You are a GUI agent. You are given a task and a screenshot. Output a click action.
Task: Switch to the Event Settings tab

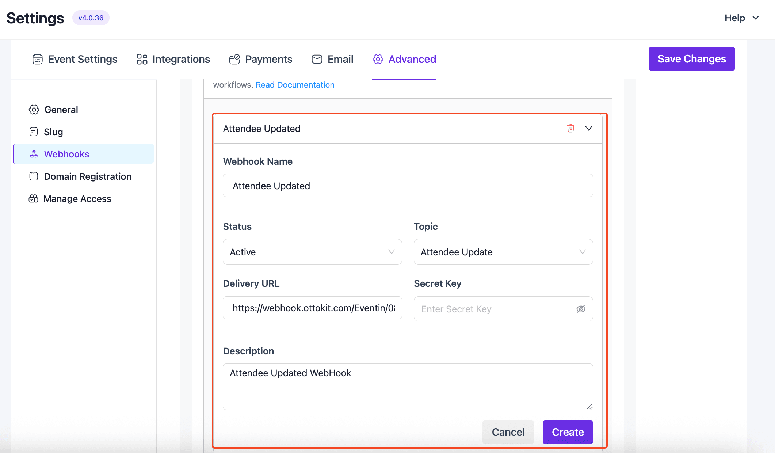[75, 59]
